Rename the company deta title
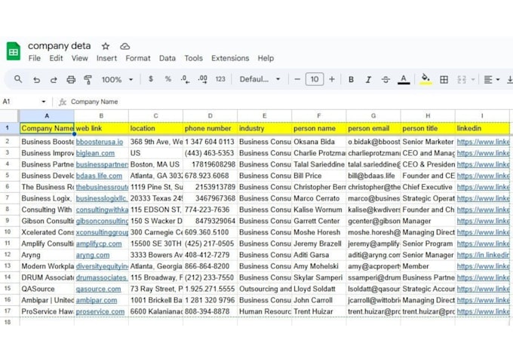The width and height of the screenshot is (513, 346). pos(59,46)
